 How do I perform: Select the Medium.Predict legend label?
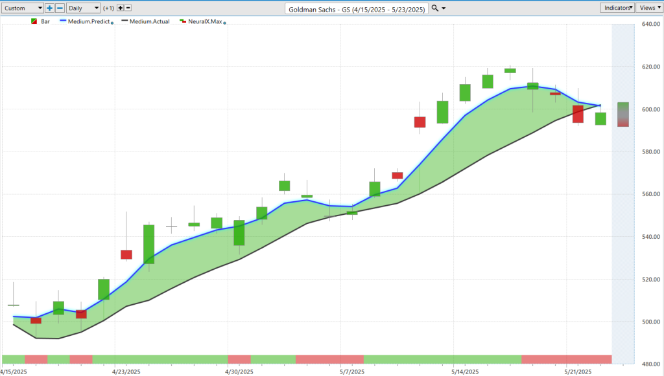click(x=89, y=21)
